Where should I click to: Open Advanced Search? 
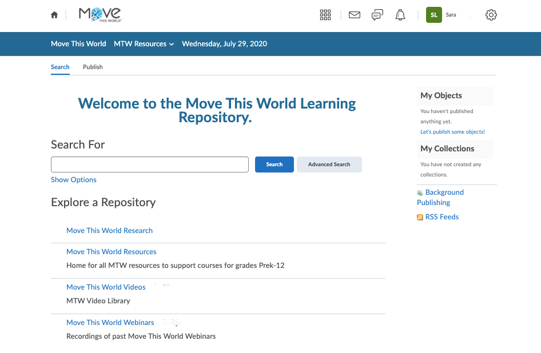pyautogui.click(x=329, y=165)
